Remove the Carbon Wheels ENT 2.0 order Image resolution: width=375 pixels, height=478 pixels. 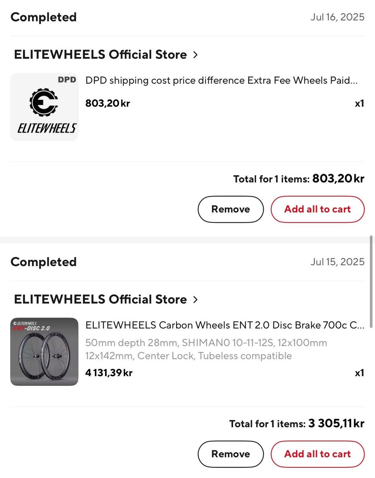(230, 454)
